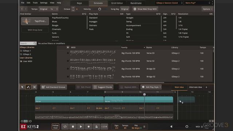233x131 pixels.
Task: Open the 1x tempo multiplier dropdown
Action: pyautogui.click(x=54, y=9)
